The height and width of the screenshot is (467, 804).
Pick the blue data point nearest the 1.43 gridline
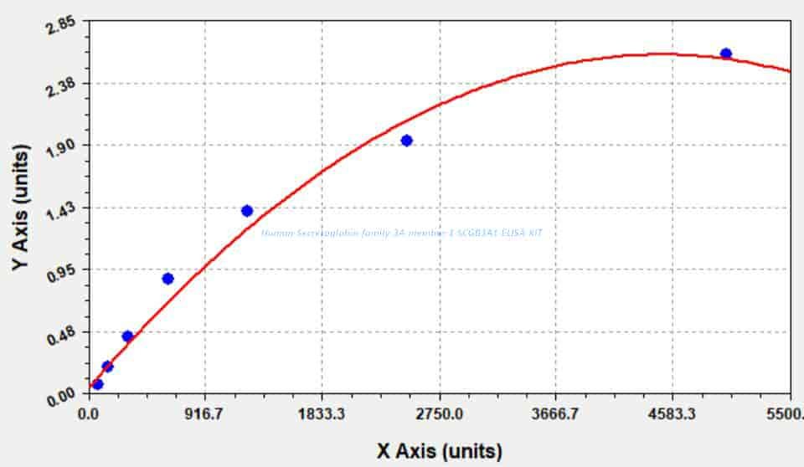pos(246,211)
